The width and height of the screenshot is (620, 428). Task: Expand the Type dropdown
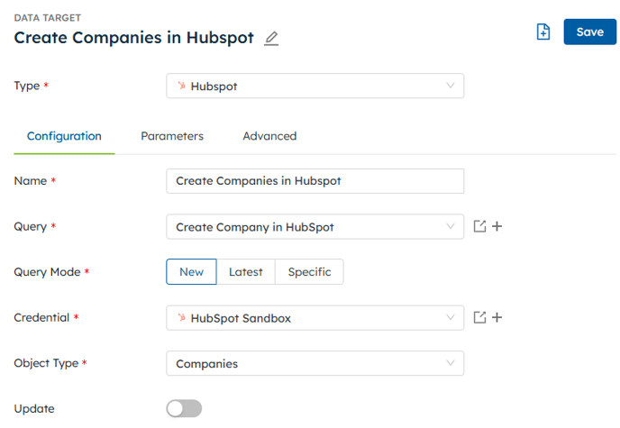click(x=450, y=86)
